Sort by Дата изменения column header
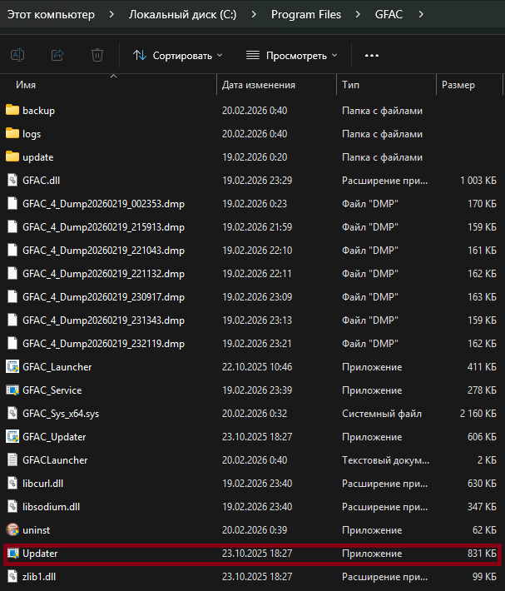The image size is (505, 591). [259, 85]
